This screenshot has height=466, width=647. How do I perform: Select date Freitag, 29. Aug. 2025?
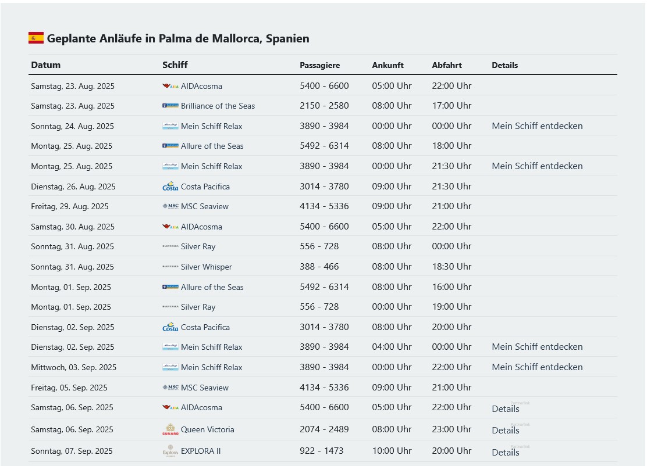point(70,206)
